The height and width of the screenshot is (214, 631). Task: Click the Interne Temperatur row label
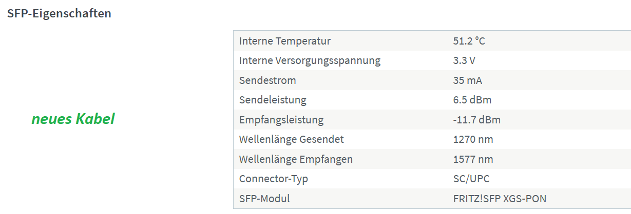click(285, 41)
